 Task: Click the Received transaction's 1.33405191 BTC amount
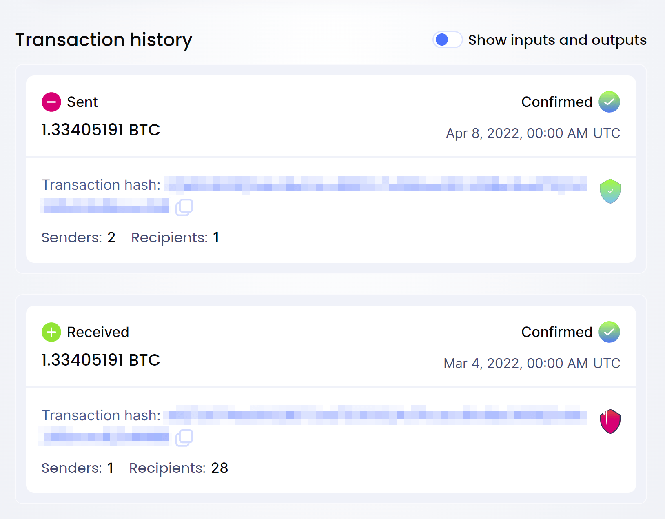101,360
